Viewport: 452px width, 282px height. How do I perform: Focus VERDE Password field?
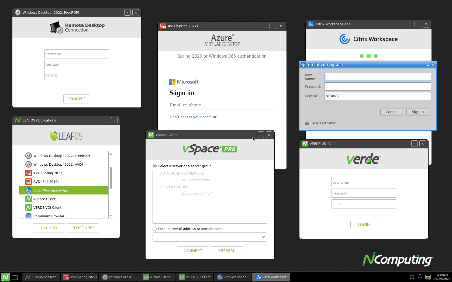point(364,193)
